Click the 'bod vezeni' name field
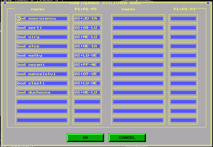213x147 pixels. click(x=42, y=65)
